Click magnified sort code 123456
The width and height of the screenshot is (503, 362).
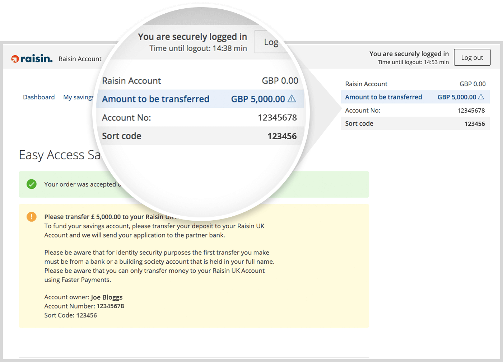tap(282, 136)
